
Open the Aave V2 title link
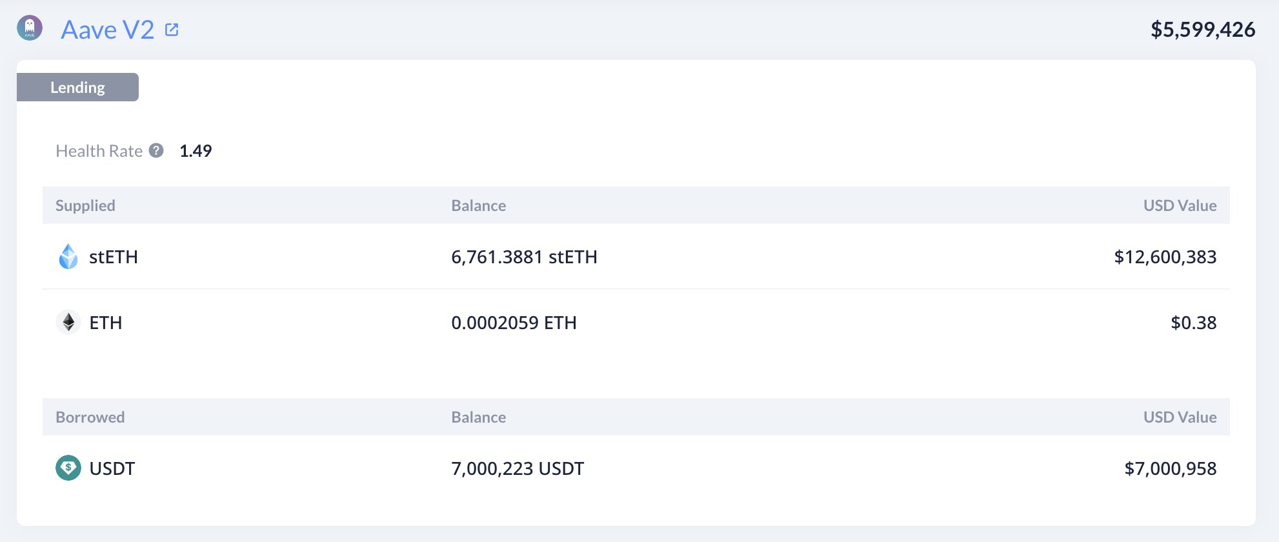click(x=108, y=30)
